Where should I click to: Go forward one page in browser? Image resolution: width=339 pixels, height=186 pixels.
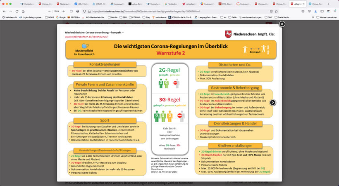10,11
